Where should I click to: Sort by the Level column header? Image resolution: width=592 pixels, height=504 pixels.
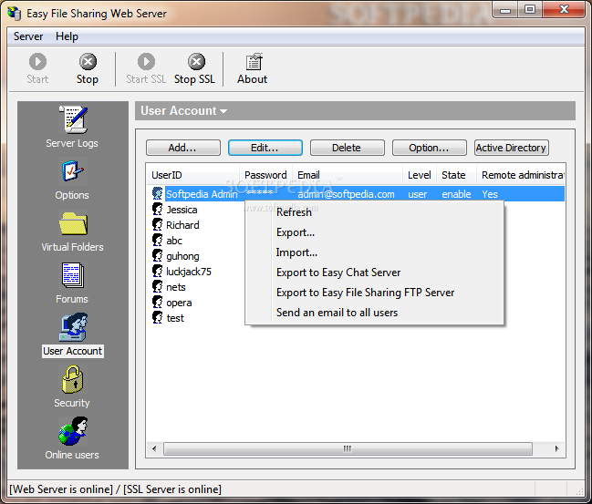click(x=420, y=175)
